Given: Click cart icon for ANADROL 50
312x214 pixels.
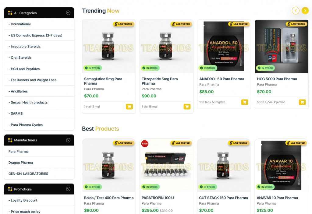Looking at the screenshot, I should click(245, 102).
